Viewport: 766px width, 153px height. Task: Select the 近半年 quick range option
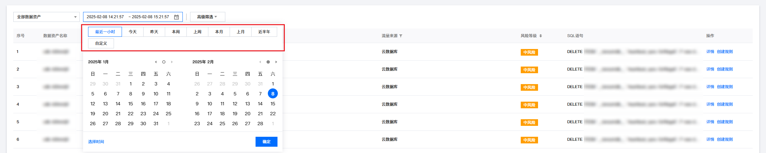(264, 32)
